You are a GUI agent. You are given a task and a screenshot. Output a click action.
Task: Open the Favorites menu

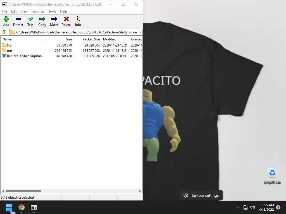pos(38,11)
